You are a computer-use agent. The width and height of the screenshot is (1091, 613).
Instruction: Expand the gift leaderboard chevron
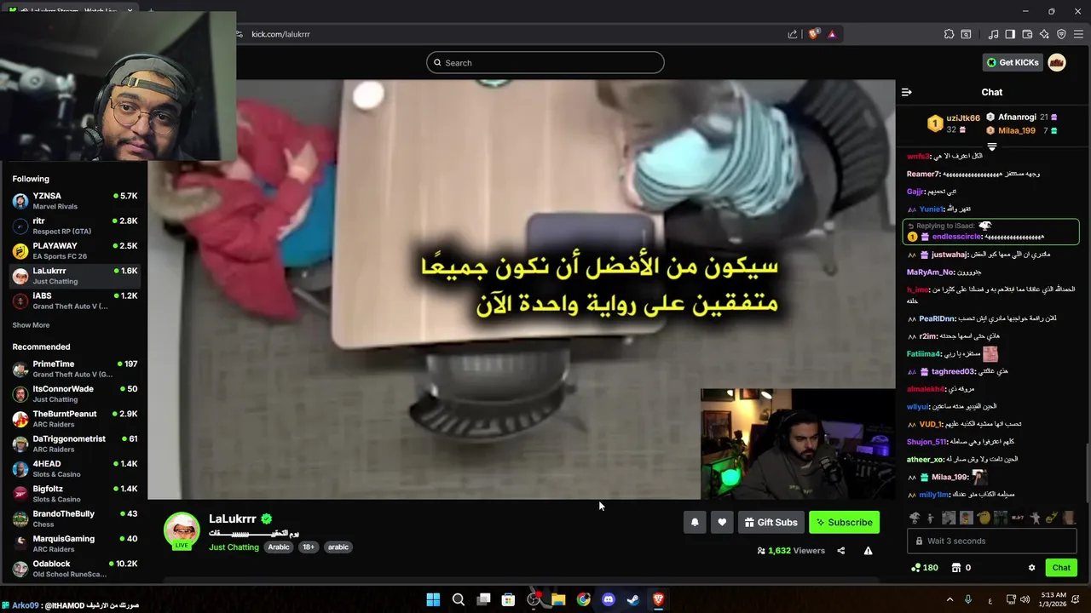click(991, 146)
